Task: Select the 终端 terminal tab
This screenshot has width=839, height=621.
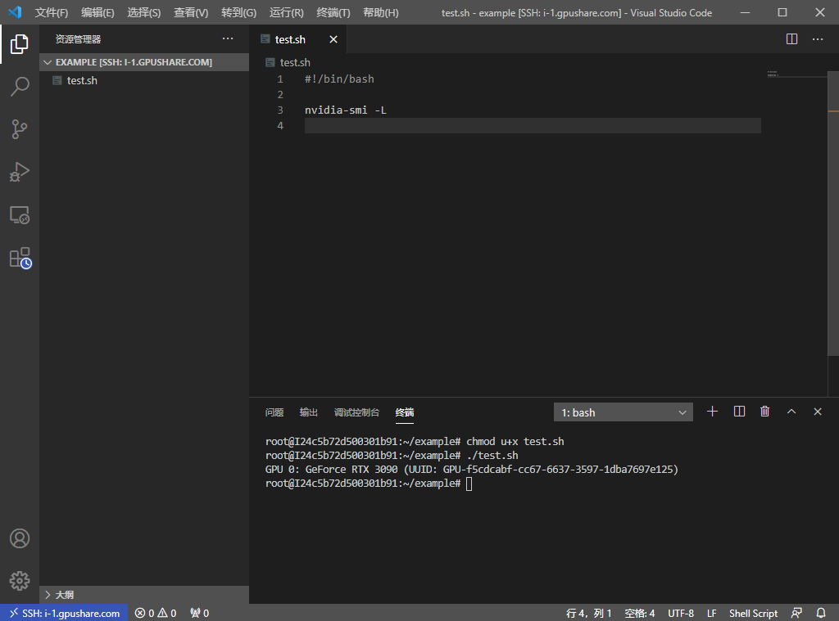Action: pos(405,412)
